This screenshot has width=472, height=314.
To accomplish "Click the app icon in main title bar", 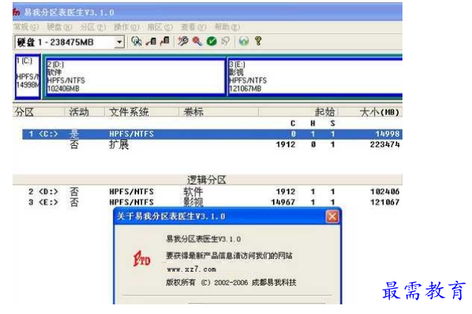I will coord(16,12).
